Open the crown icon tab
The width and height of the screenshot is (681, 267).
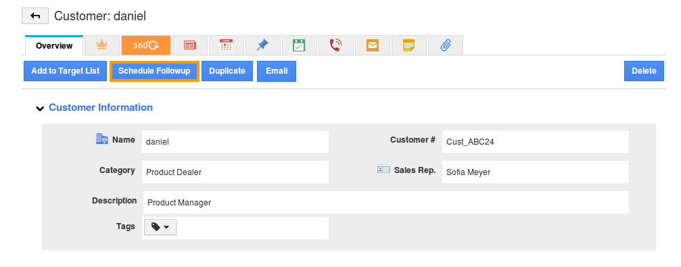click(101, 45)
